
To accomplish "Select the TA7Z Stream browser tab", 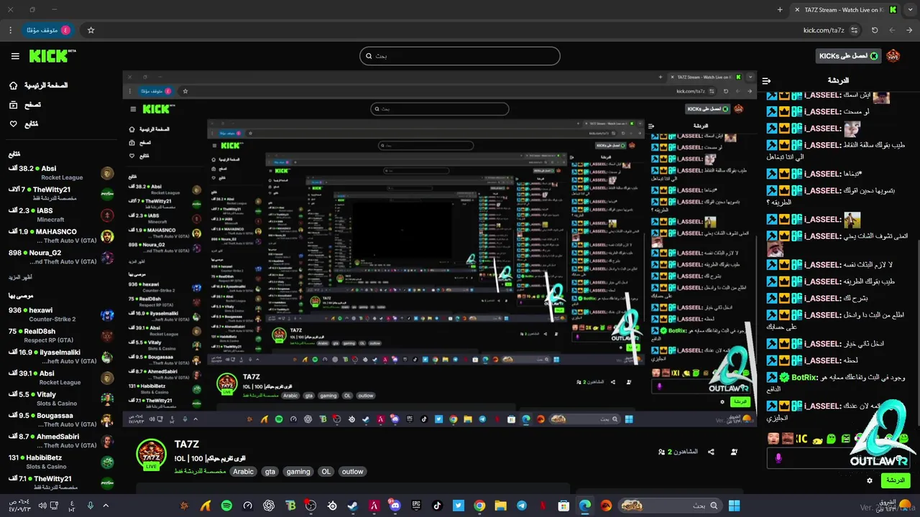I will coord(846,9).
